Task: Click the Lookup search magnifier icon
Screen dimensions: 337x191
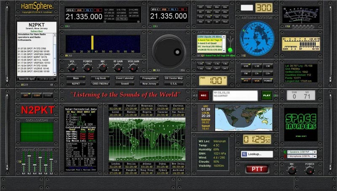Action: click(x=244, y=154)
